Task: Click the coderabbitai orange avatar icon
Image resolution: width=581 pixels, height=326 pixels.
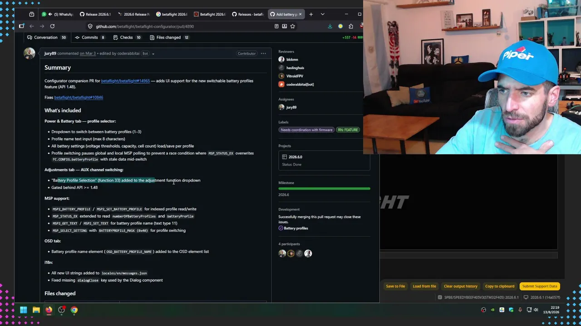Action: coord(281,84)
